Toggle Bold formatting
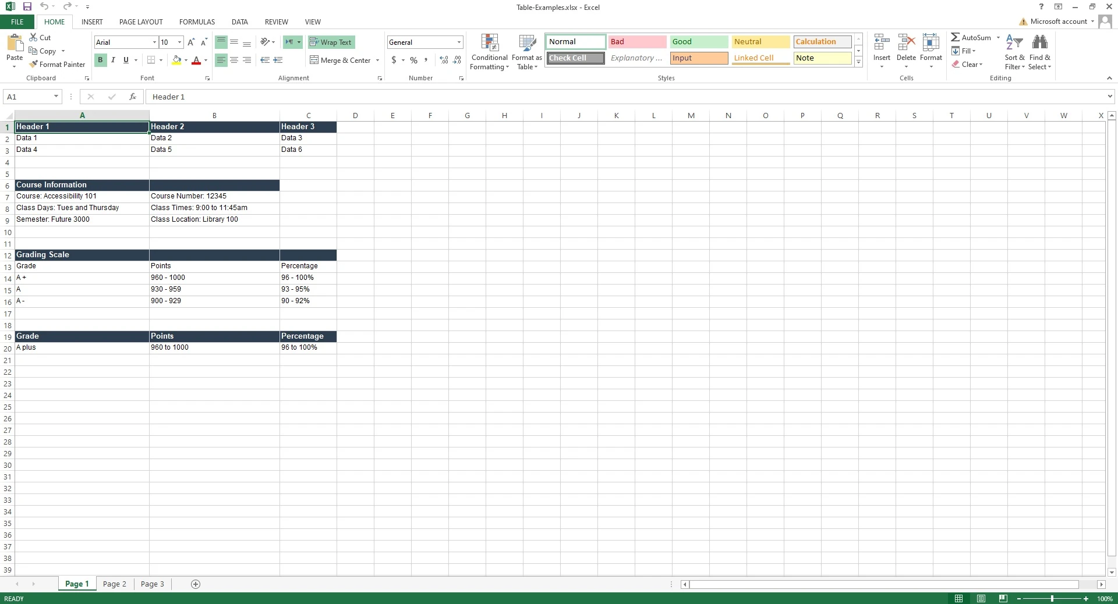 (100, 60)
